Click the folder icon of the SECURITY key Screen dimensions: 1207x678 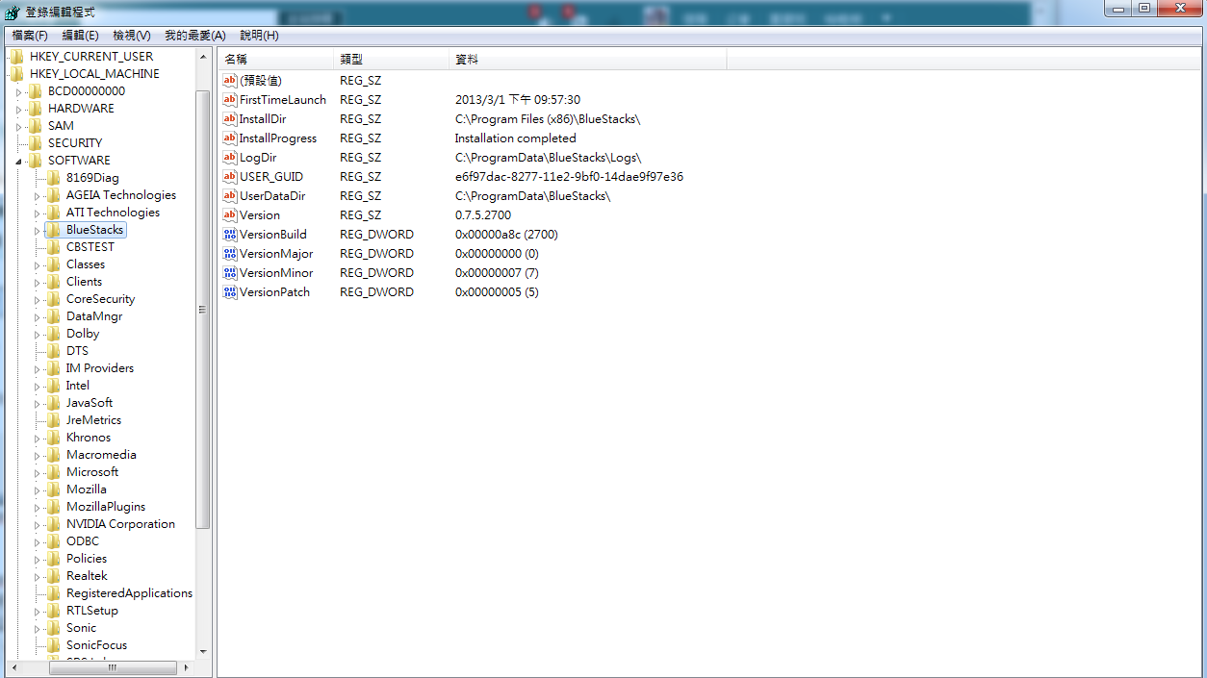[36, 143]
